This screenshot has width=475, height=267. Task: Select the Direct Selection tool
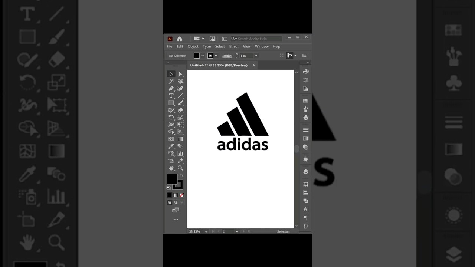click(x=180, y=74)
